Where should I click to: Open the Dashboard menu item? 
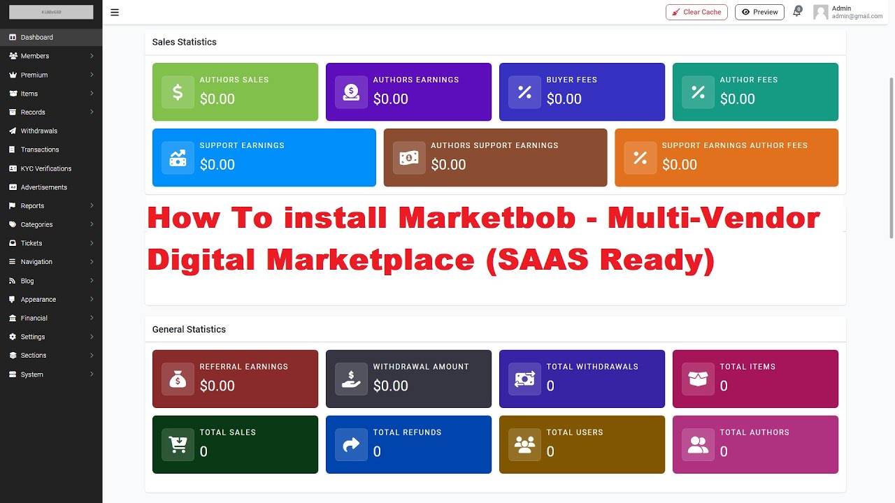tap(51, 37)
